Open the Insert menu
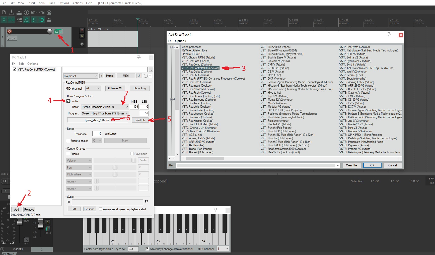Screen dimensions: 435x255 coord(31,3)
